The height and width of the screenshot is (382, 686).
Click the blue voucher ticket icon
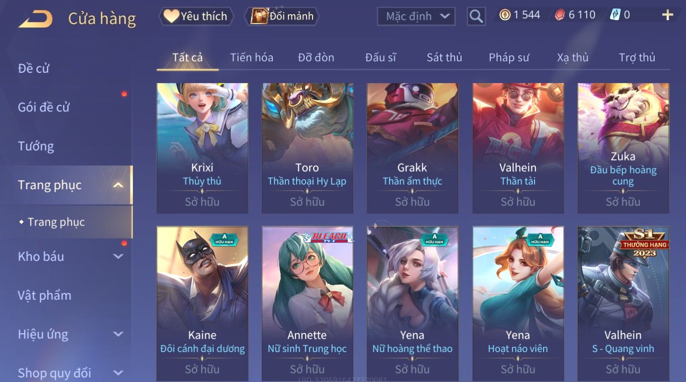615,15
